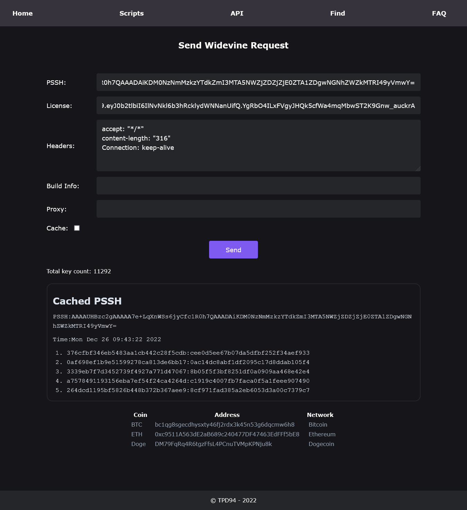Open the Home navigation link

23,13
